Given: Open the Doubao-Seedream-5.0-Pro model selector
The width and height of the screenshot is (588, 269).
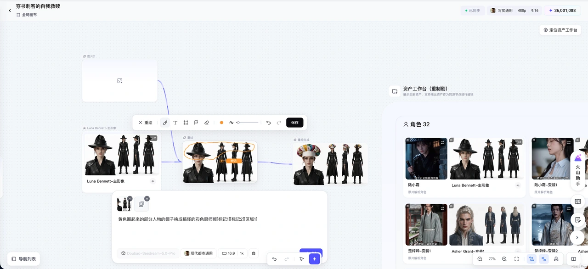Looking at the screenshot, I should [x=148, y=253].
